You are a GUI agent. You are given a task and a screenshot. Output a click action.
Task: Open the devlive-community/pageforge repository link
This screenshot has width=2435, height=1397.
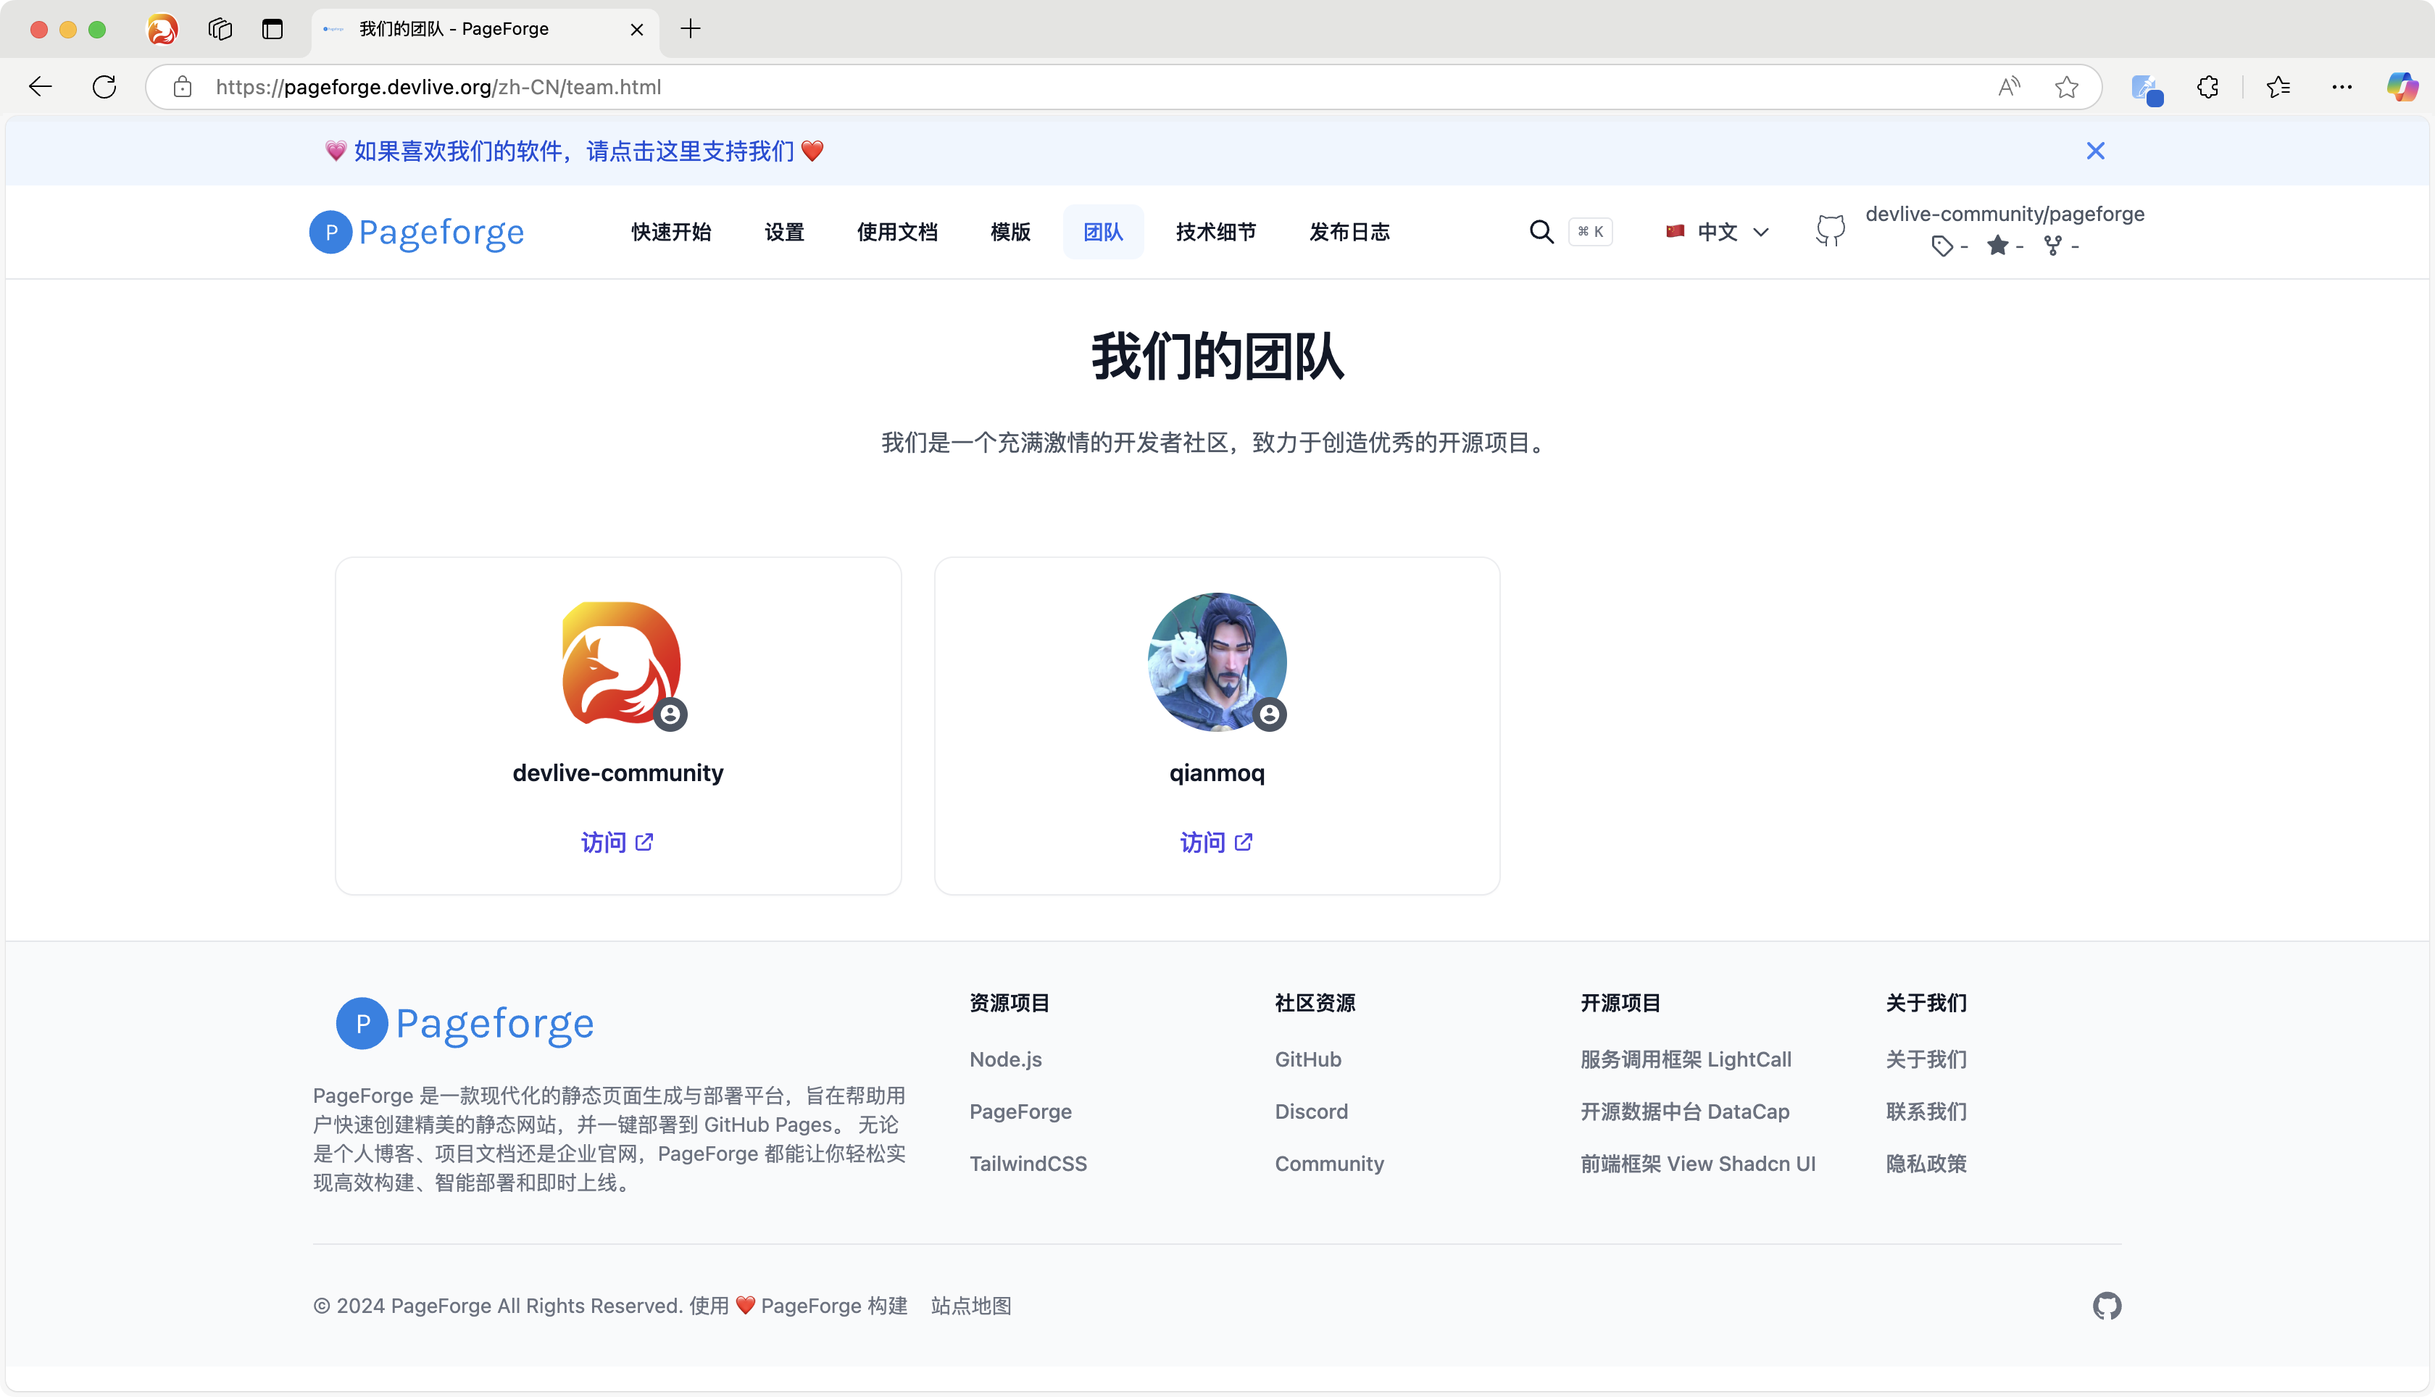[2005, 214]
